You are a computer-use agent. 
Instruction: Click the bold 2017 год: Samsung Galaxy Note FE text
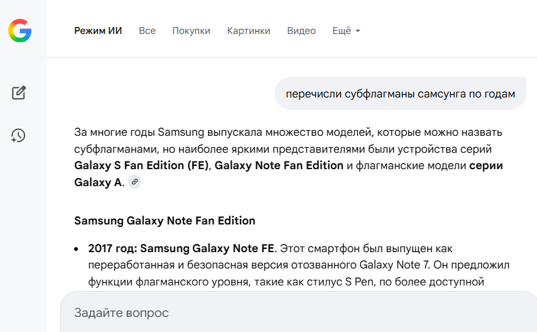pos(182,248)
